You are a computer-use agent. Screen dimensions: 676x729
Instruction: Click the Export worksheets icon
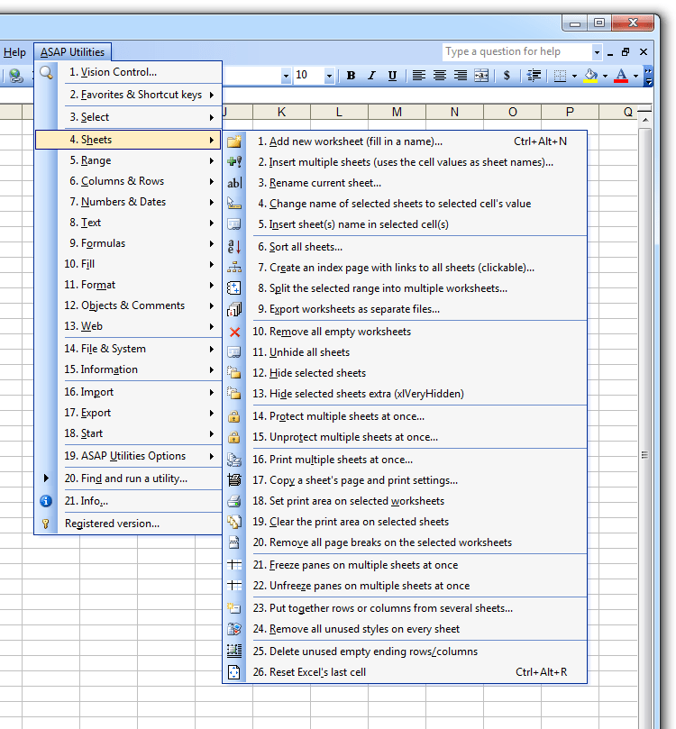click(234, 309)
